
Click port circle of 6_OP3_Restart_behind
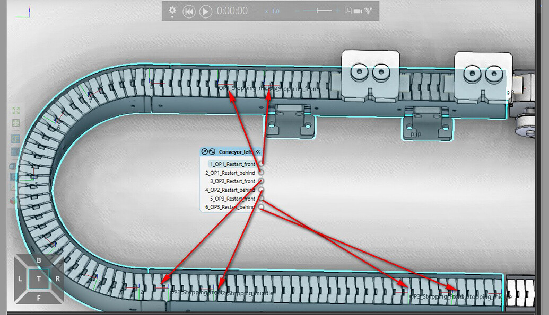(x=261, y=207)
